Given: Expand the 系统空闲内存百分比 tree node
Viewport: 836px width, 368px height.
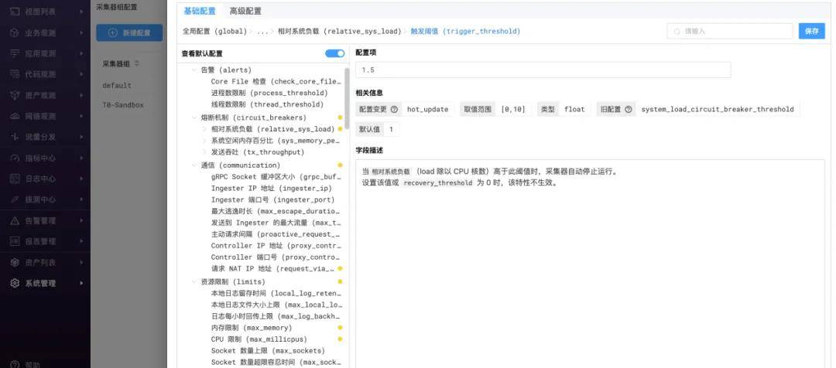Looking at the screenshot, I should click(x=204, y=141).
